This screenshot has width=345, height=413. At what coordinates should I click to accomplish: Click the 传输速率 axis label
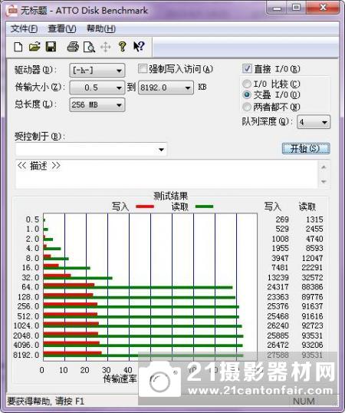(120, 379)
